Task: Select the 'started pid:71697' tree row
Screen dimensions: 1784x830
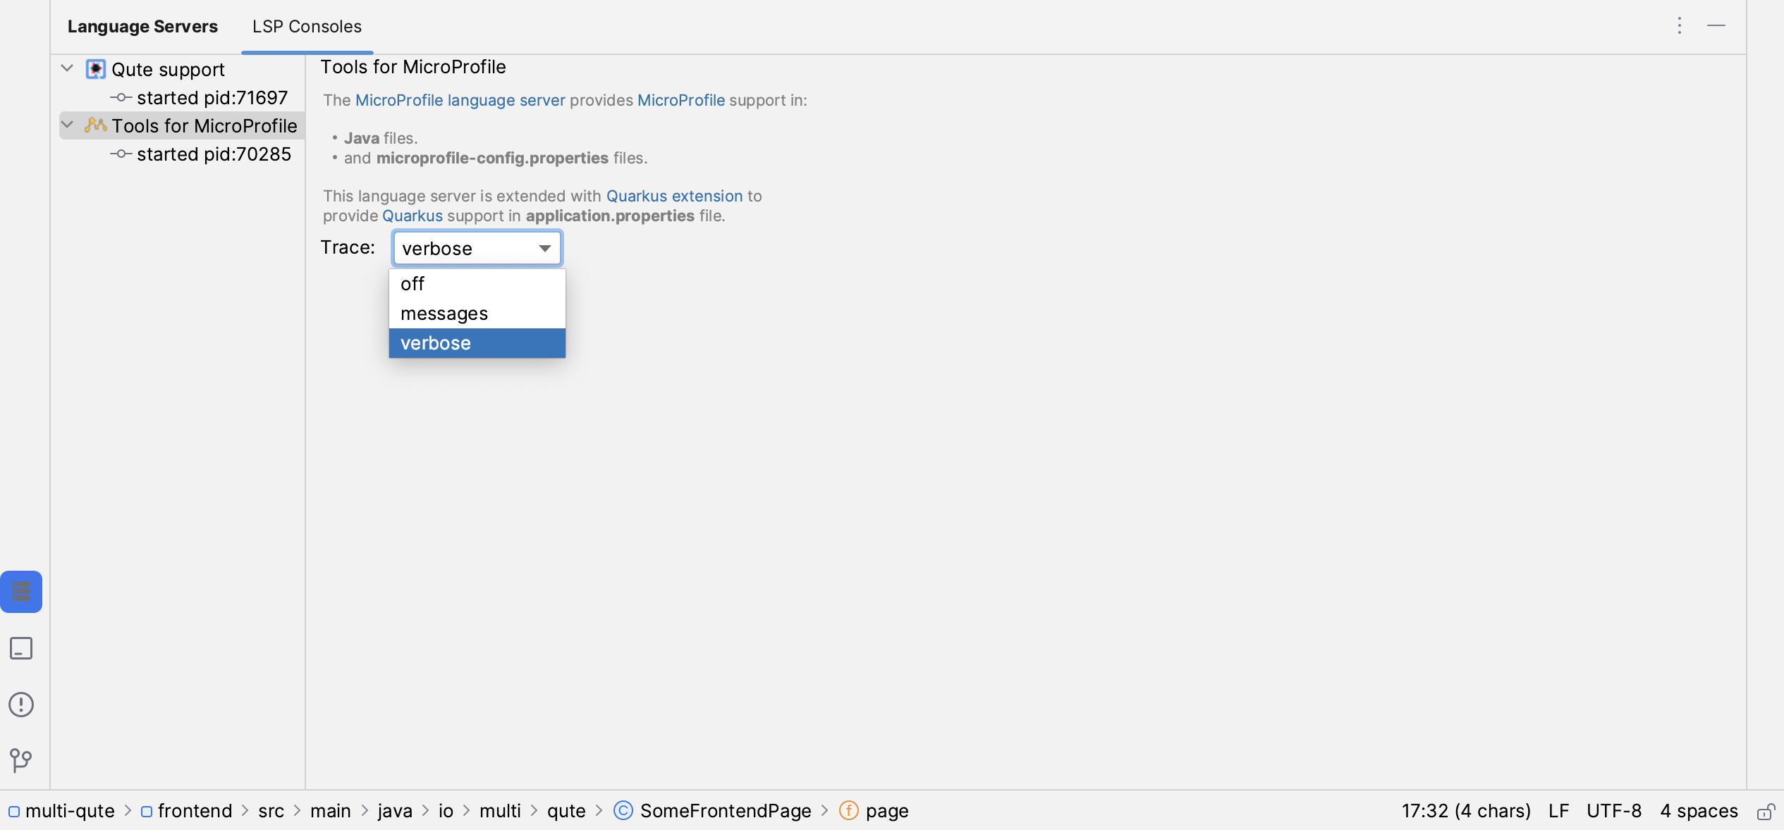Action: point(212,97)
